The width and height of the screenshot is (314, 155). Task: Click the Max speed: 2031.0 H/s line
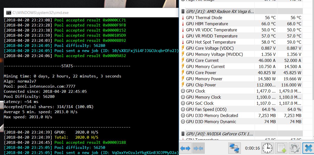28,117
